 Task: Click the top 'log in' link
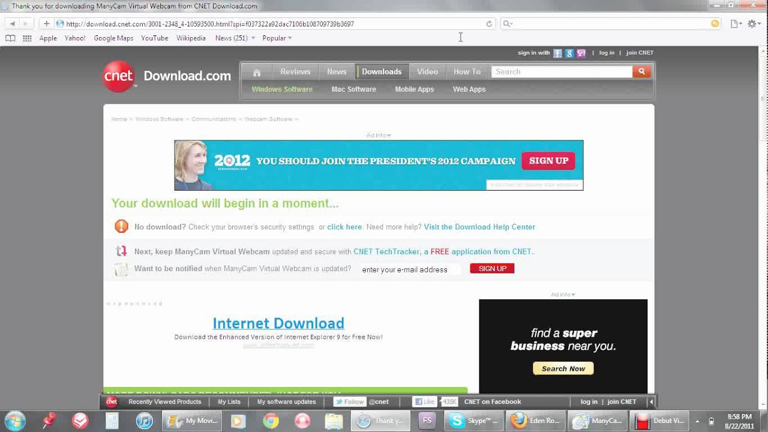pos(607,53)
